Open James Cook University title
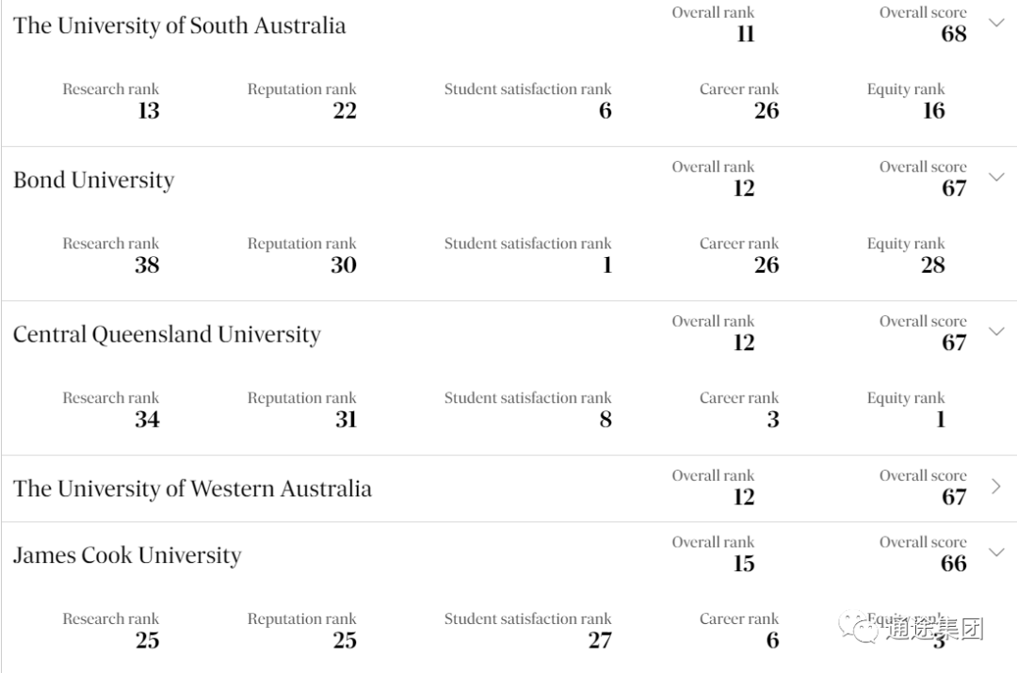This screenshot has height=673, width=1017. (x=127, y=555)
